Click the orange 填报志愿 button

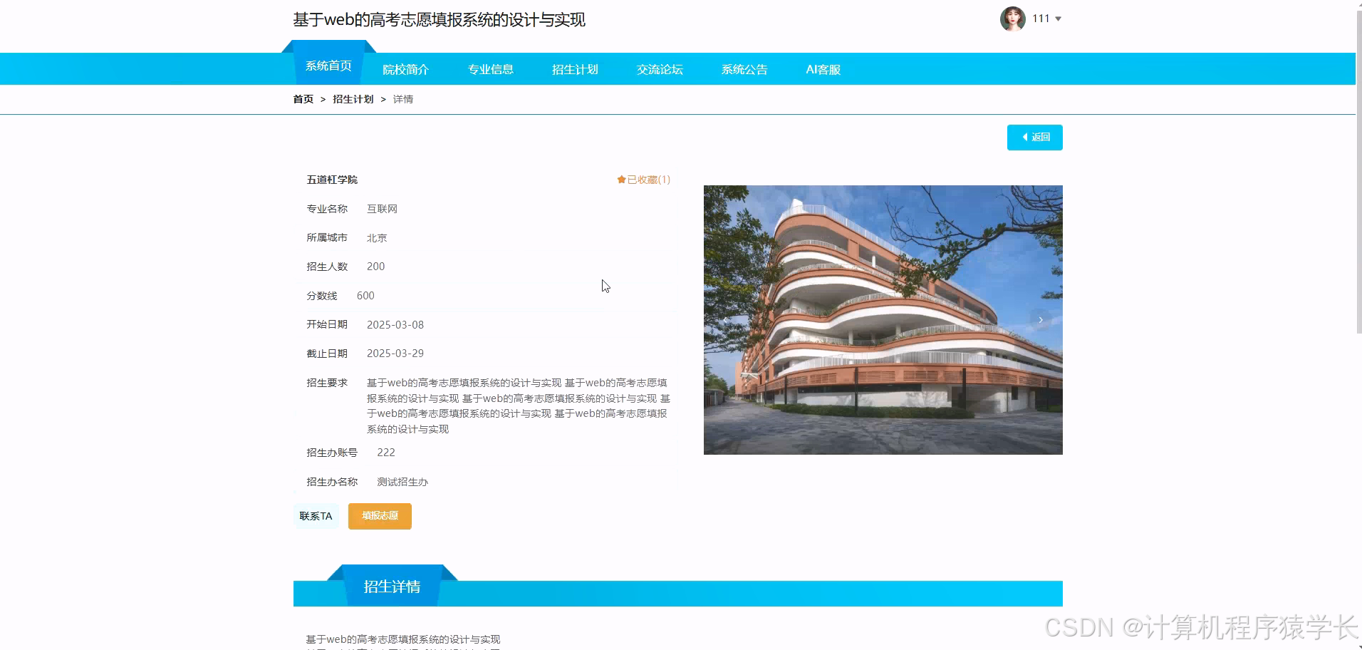click(x=379, y=515)
